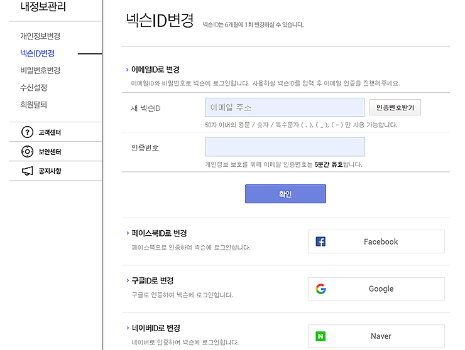This screenshot has width=465, height=350.
Task: Click arrow beside 이메일ID로 변경 heading
Action: point(127,70)
